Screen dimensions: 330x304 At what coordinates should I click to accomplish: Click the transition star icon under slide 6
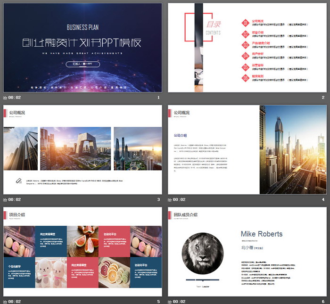[170, 301]
